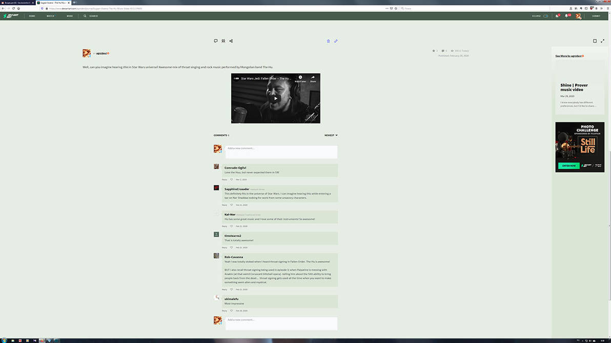Open the notes inbox icon

[x=557, y=16]
